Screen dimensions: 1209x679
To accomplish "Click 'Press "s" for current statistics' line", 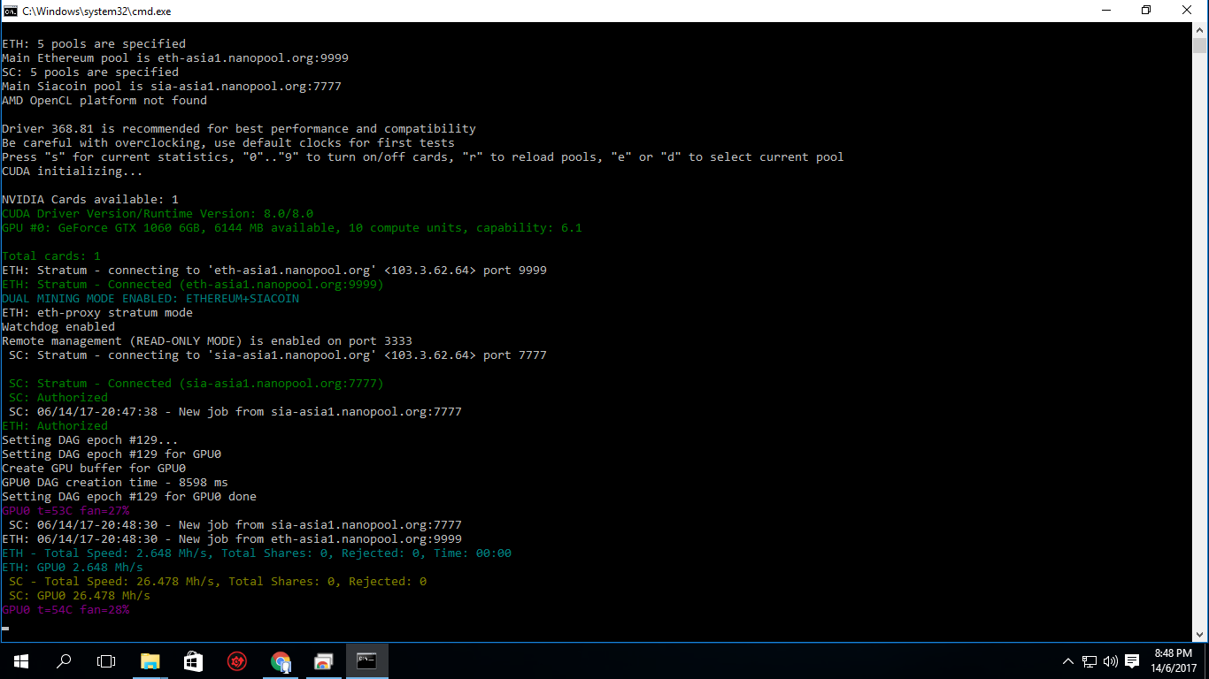I will click(423, 157).
